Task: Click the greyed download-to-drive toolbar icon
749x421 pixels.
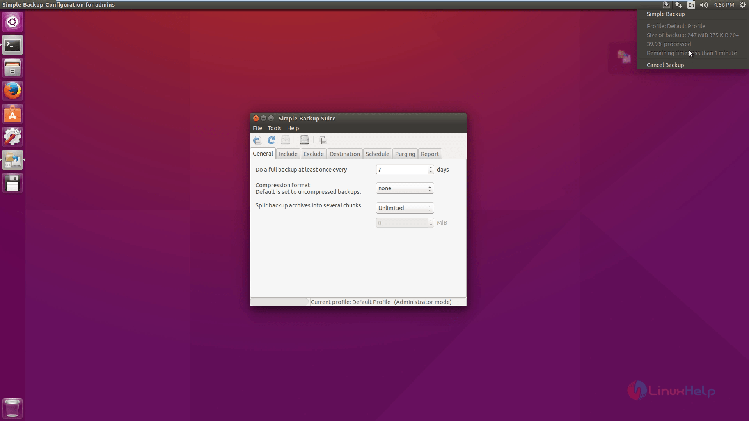Action: pos(286,140)
